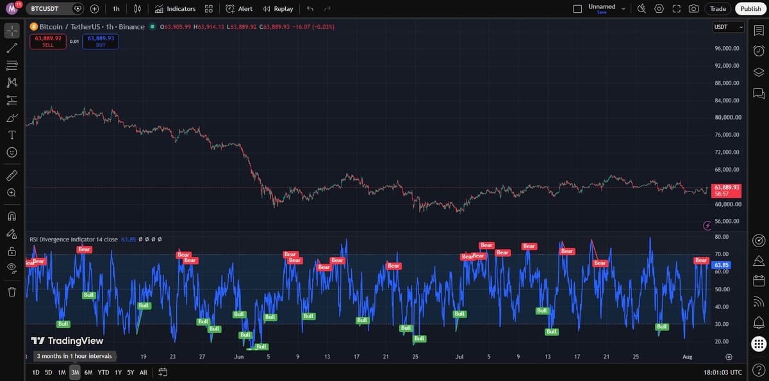Image resolution: width=769 pixels, height=381 pixels.
Task: Open the pattern drawing tools
Action: (12, 83)
